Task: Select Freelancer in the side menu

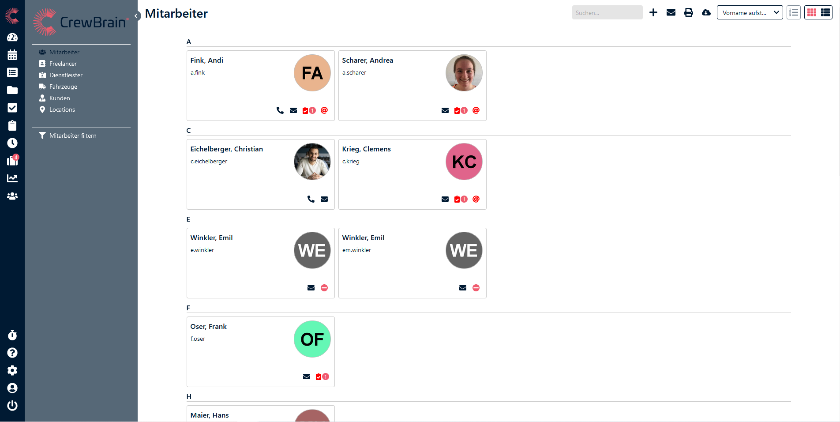Action: [x=63, y=64]
